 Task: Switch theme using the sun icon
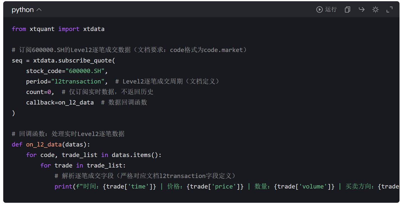(x=375, y=10)
